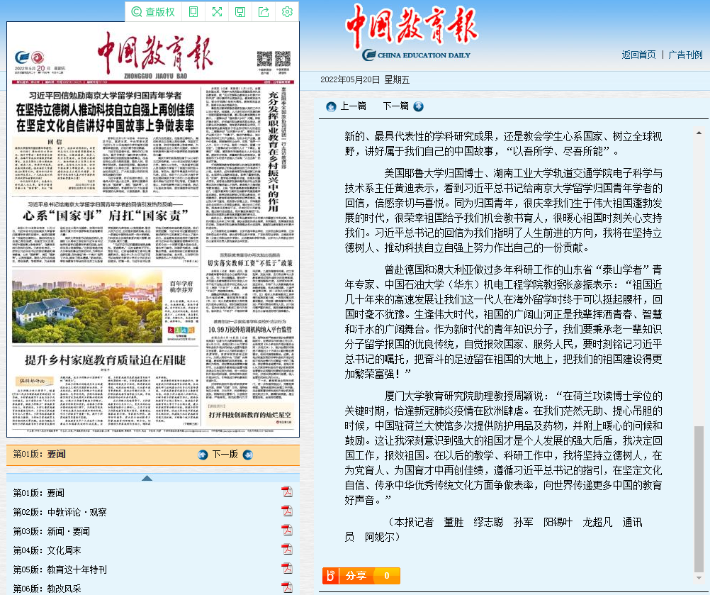This screenshot has height=595, width=710.
Task: Open the 广告刊例 link
Action: coord(685,55)
